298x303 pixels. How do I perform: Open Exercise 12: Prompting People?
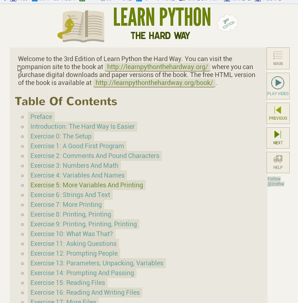tap(74, 253)
